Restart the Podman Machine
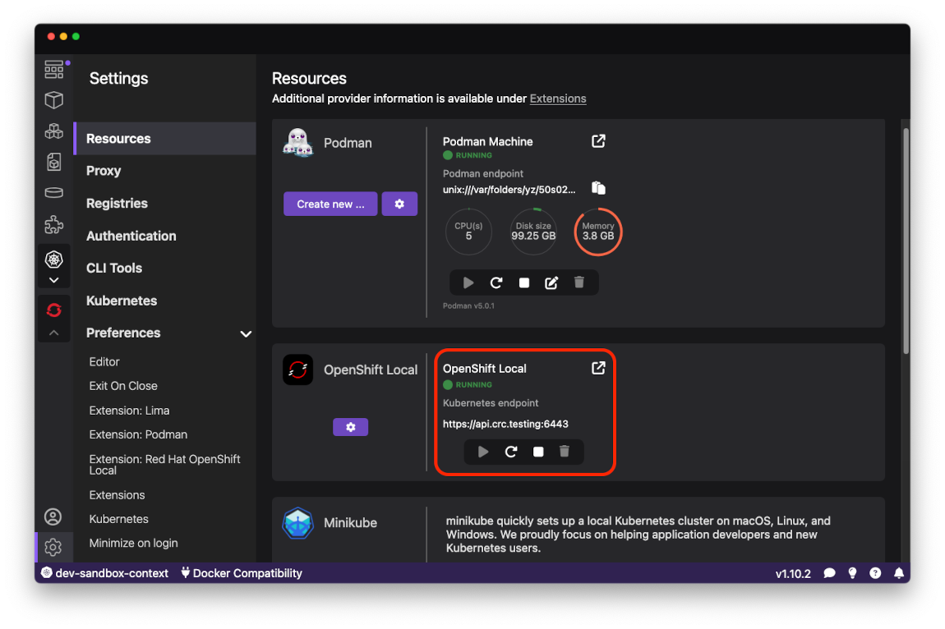Screen dimensions: 945x629 pyautogui.click(x=496, y=282)
